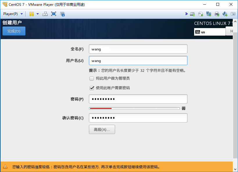Uncheck 使用此帐户需要密码 checkbox
This screenshot has height=172, width=238.
click(x=92, y=88)
